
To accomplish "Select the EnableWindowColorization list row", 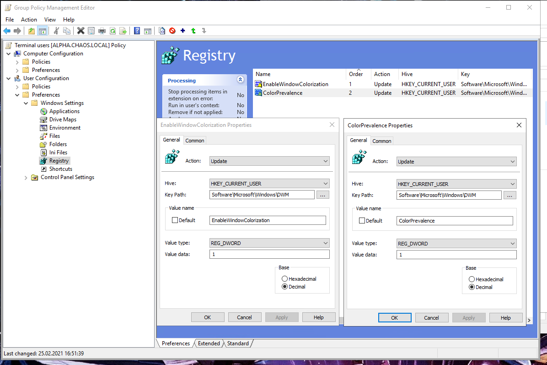I will click(x=393, y=84).
